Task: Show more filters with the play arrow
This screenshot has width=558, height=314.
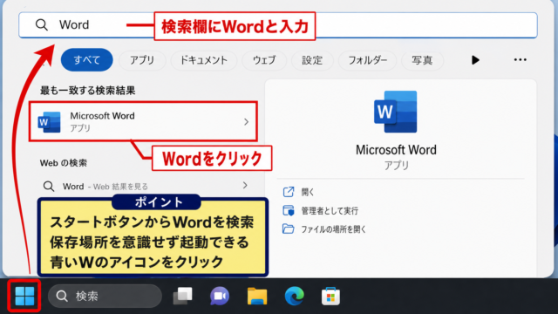Action: pos(475,60)
